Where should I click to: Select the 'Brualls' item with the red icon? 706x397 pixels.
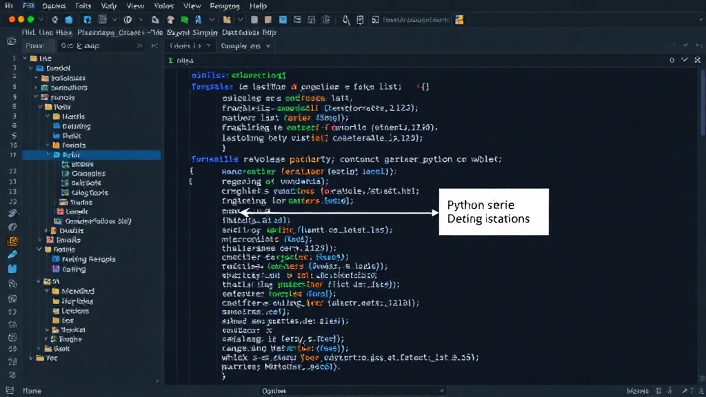click(63, 240)
